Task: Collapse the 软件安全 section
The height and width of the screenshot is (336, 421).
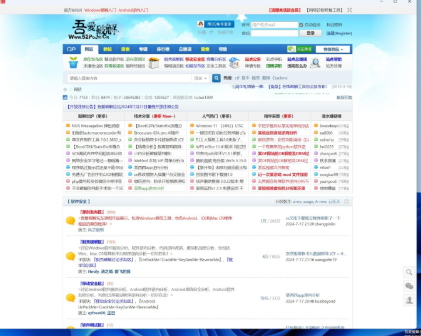Action: point(347,201)
